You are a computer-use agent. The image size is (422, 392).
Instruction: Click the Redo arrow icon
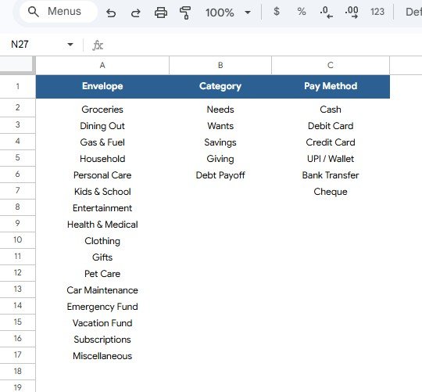click(136, 13)
